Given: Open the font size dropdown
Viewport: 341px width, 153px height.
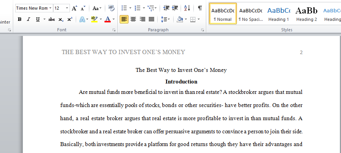Looking at the screenshot, I should point(67,8).
